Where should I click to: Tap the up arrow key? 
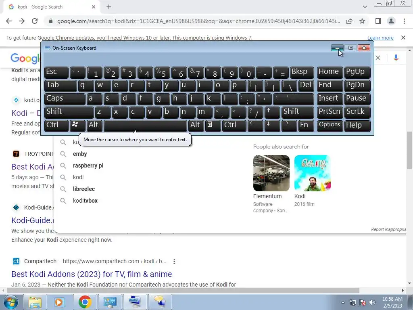[272, 112]
